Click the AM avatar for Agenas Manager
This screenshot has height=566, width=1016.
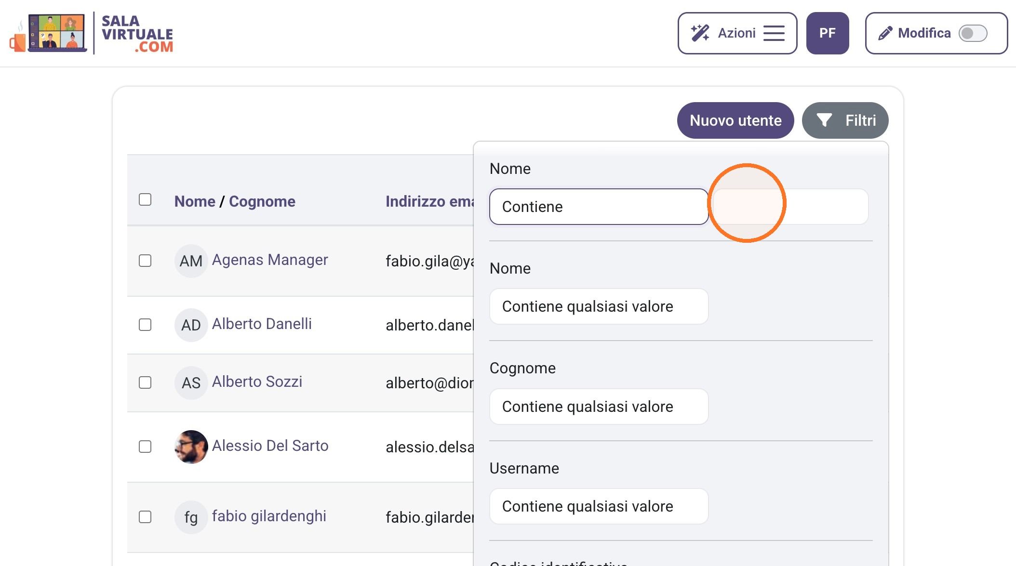(x=191, y=261)
